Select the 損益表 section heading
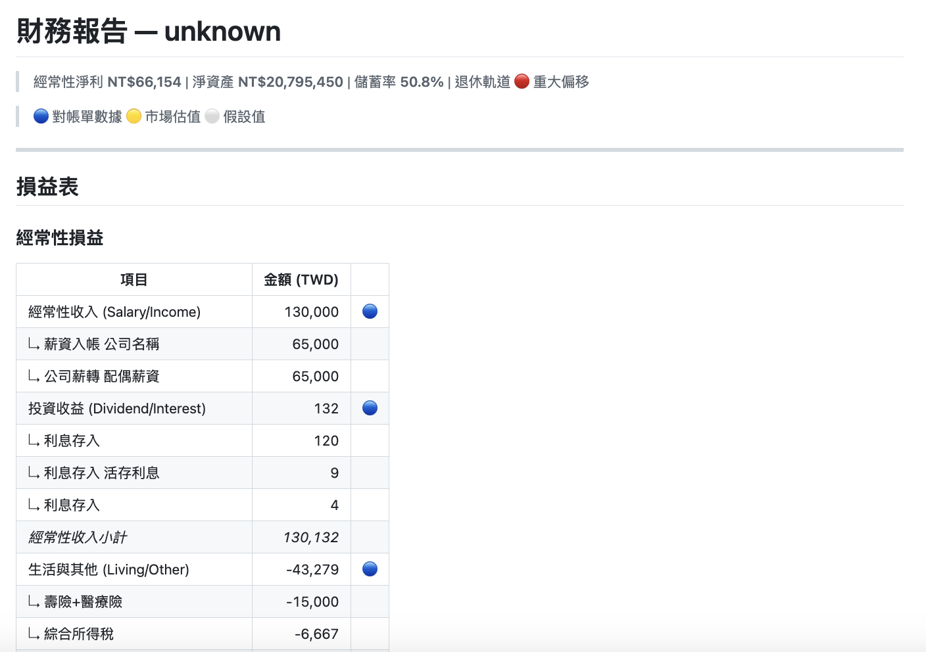Screen dimensions: 926x652 (47, 187)
